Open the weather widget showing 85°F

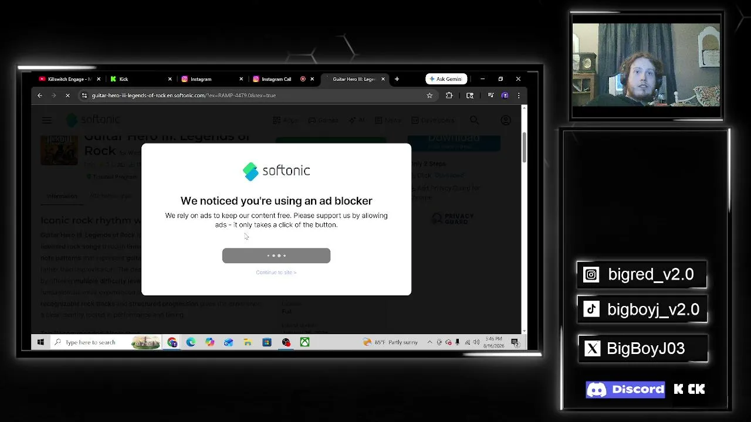[x=391, y=342]
